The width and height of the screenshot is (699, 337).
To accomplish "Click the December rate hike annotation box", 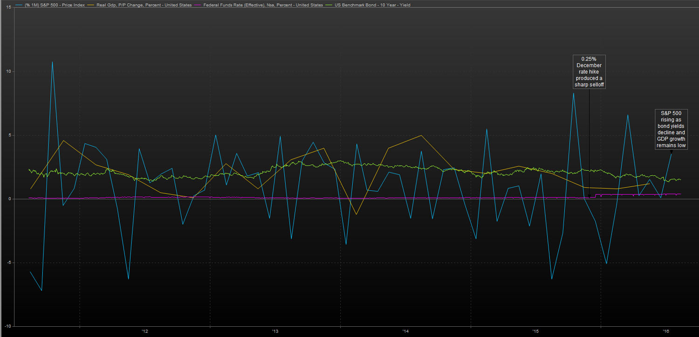I will coord(589,72).
